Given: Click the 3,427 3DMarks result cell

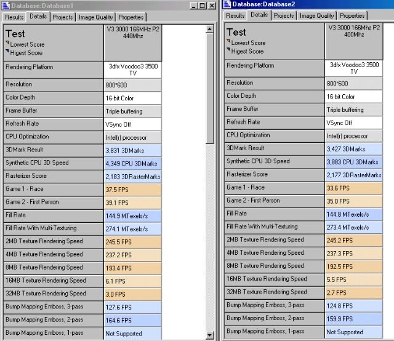Looking at the screenshot, I should pyautogui.click(x=354, y=148).
